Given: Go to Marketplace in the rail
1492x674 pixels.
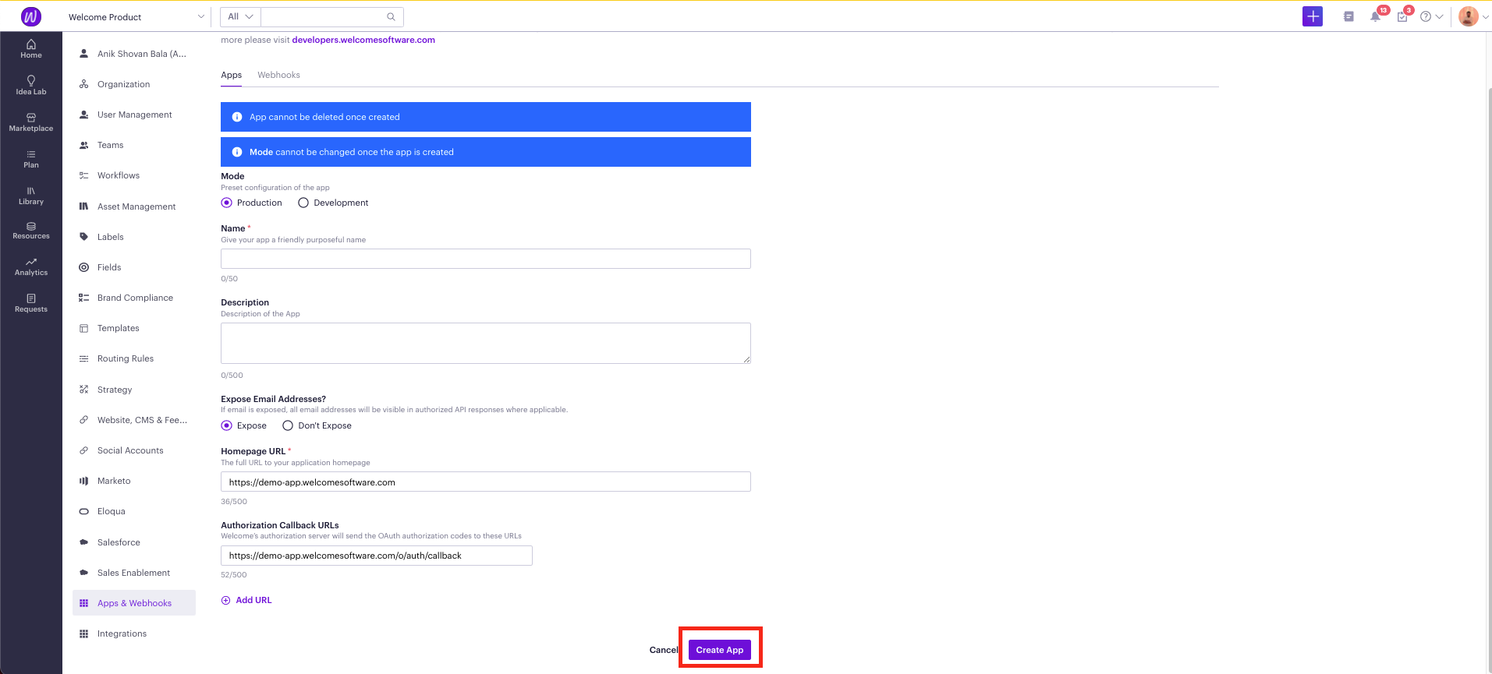Looking at the screenshot, I should pyautogui.click(x=31, y=122).
